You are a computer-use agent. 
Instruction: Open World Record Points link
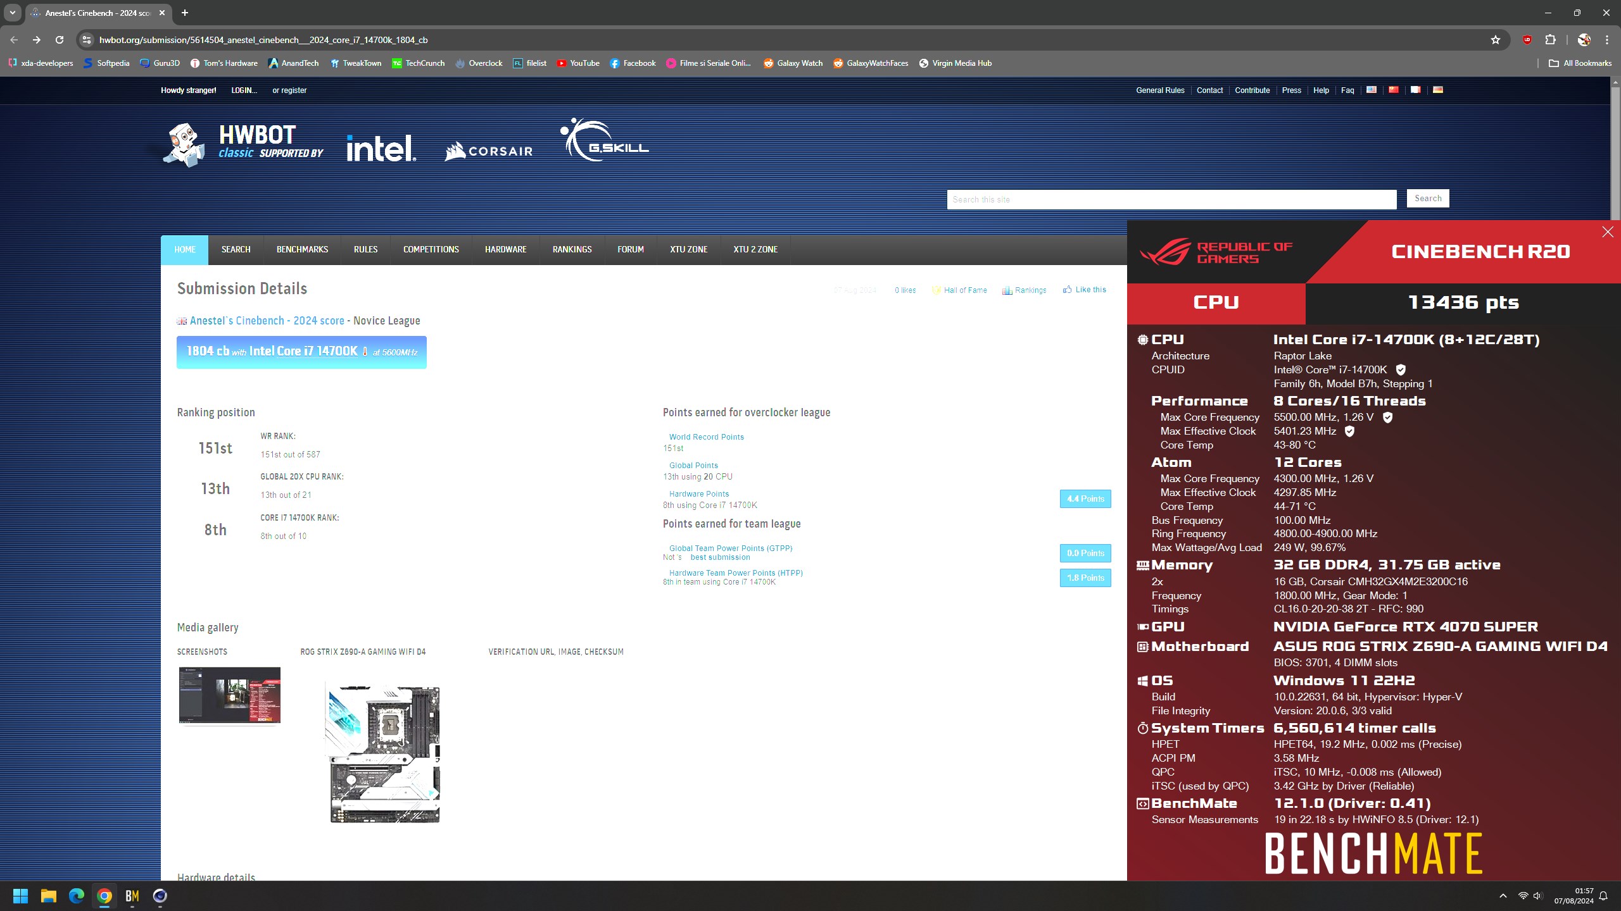707,437
